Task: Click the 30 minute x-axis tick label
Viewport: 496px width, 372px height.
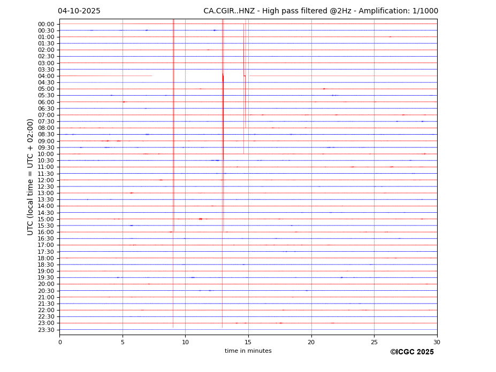Action: click(437, 343)
